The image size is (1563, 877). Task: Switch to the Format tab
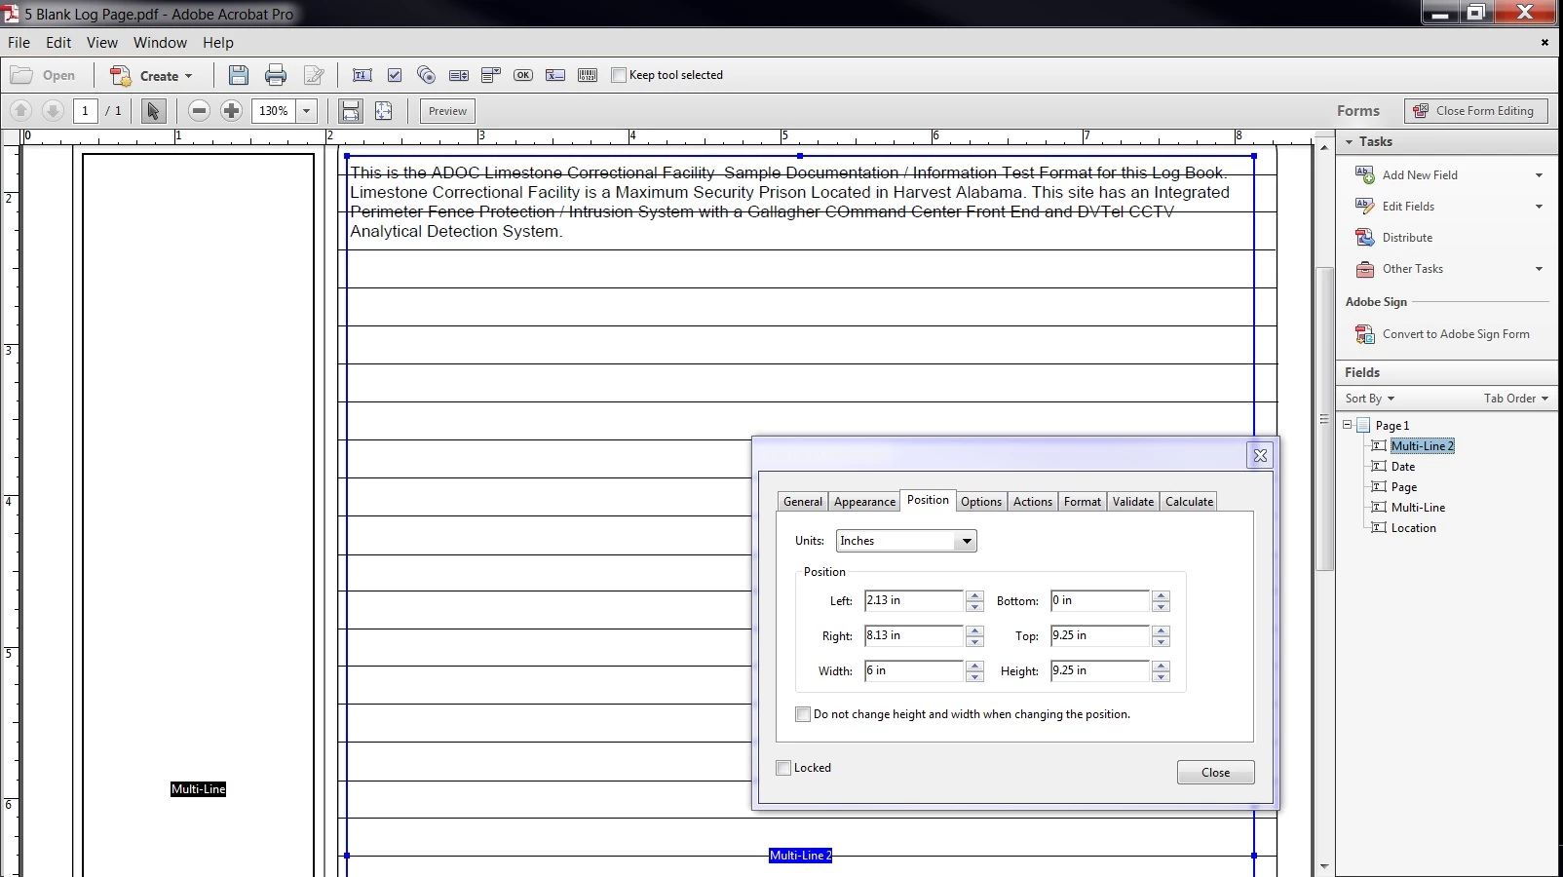click(x=1083, y=502)
